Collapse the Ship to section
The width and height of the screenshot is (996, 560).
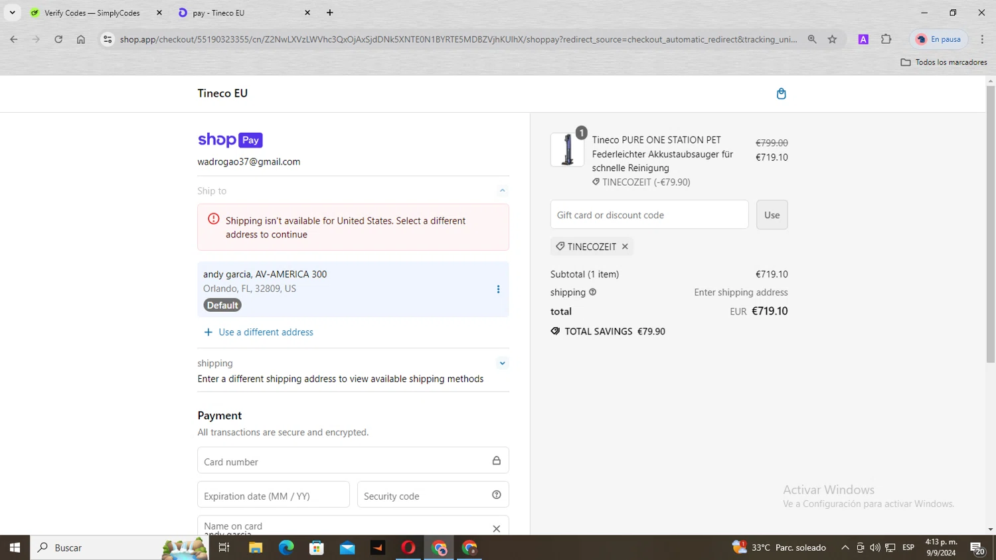502,190
